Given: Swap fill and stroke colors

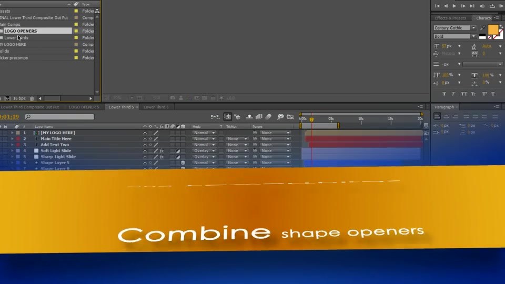Looking at the screenshot, I should click(x=501, y=26).
